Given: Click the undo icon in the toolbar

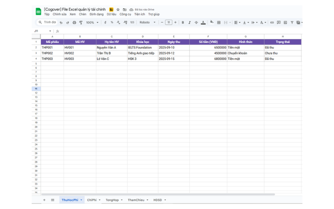Looking at the screenshot, I should point(61,23).
